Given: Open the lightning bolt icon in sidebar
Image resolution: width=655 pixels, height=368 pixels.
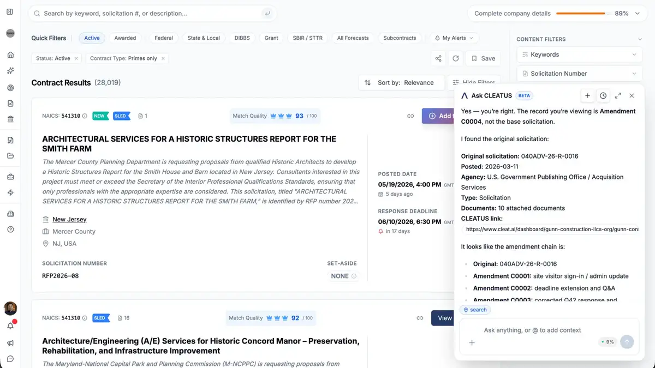Looking at the screenshot, I should (10, 192).
